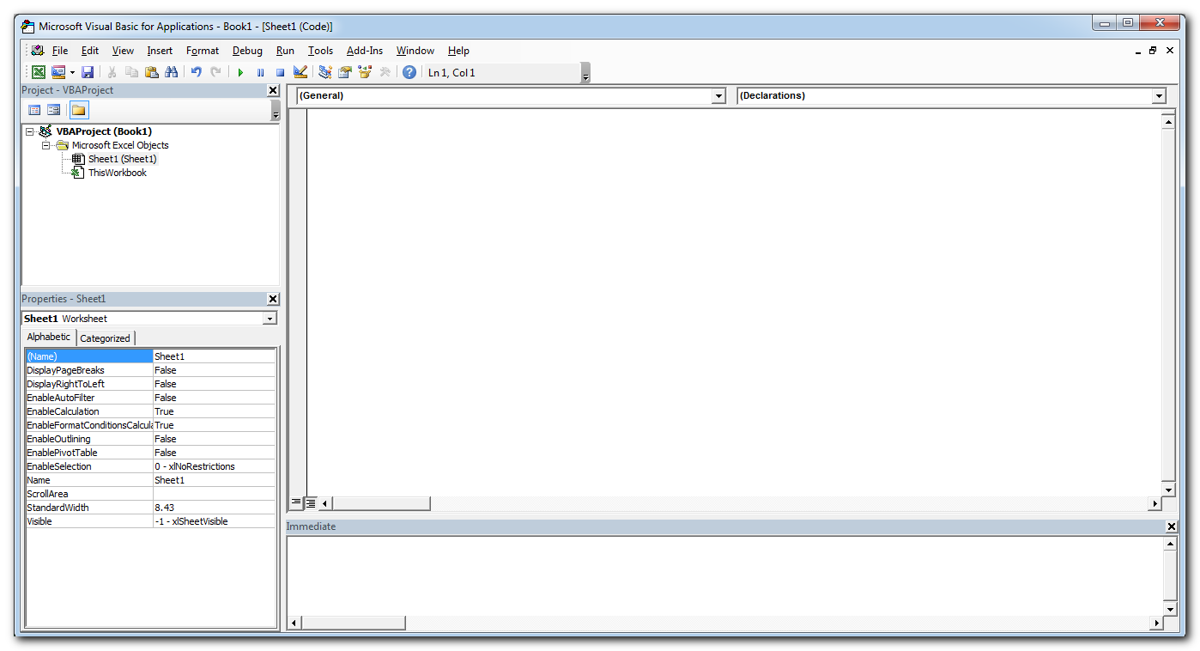Image resolution: width=1200 pixels, height=651 pixels.
Task: Click the Standard toolbar options arrow
Action: pyautogui.click(x=585, y=74)
